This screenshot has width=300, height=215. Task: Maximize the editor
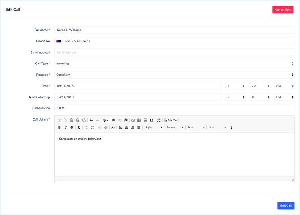pos(159,120)
